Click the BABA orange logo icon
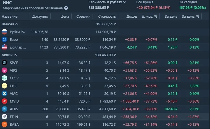The height and width of the screenshot is (129, 210). 4,125
